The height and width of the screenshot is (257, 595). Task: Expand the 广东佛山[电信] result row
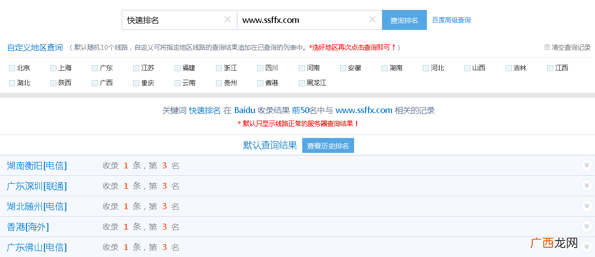(587, 247)
